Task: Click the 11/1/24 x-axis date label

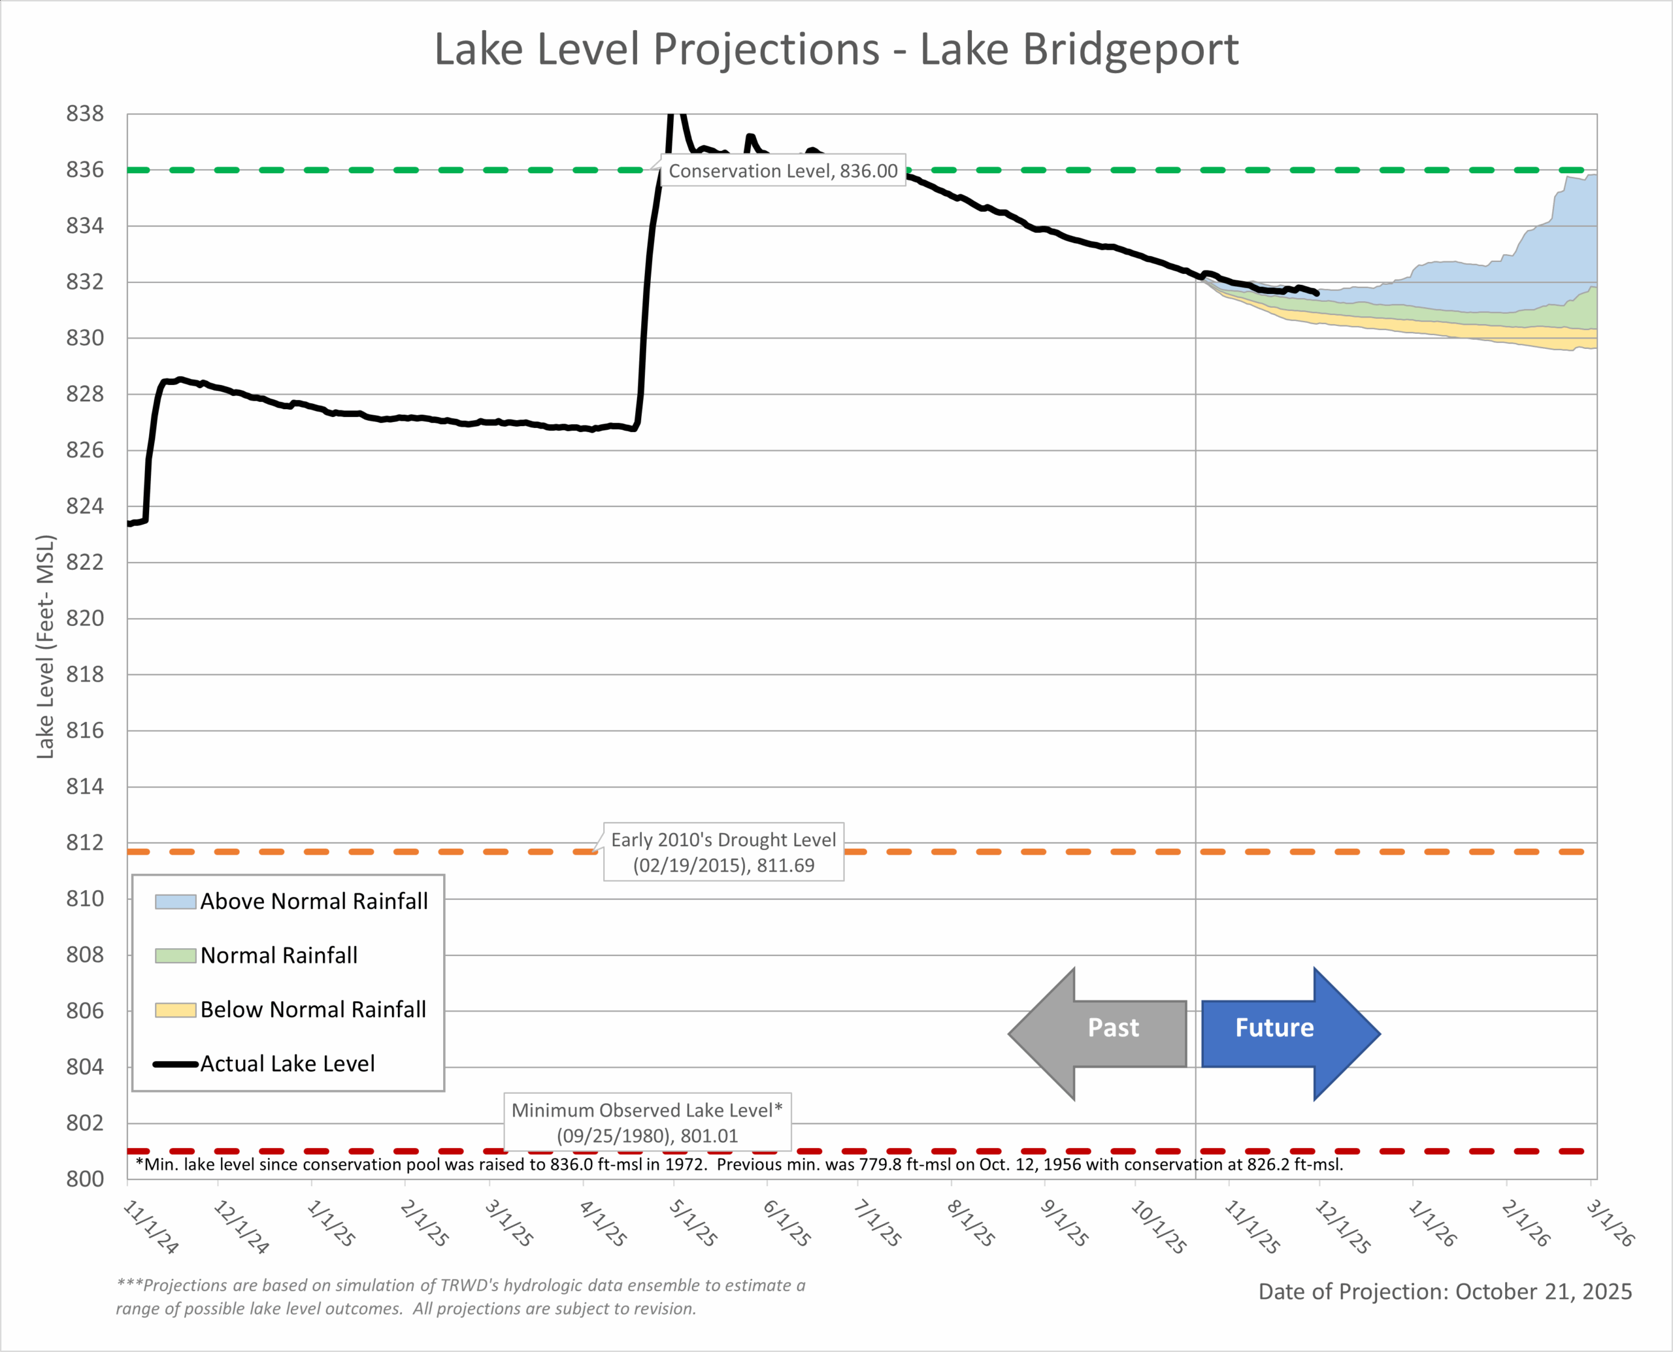Action: click(150, 1227)
